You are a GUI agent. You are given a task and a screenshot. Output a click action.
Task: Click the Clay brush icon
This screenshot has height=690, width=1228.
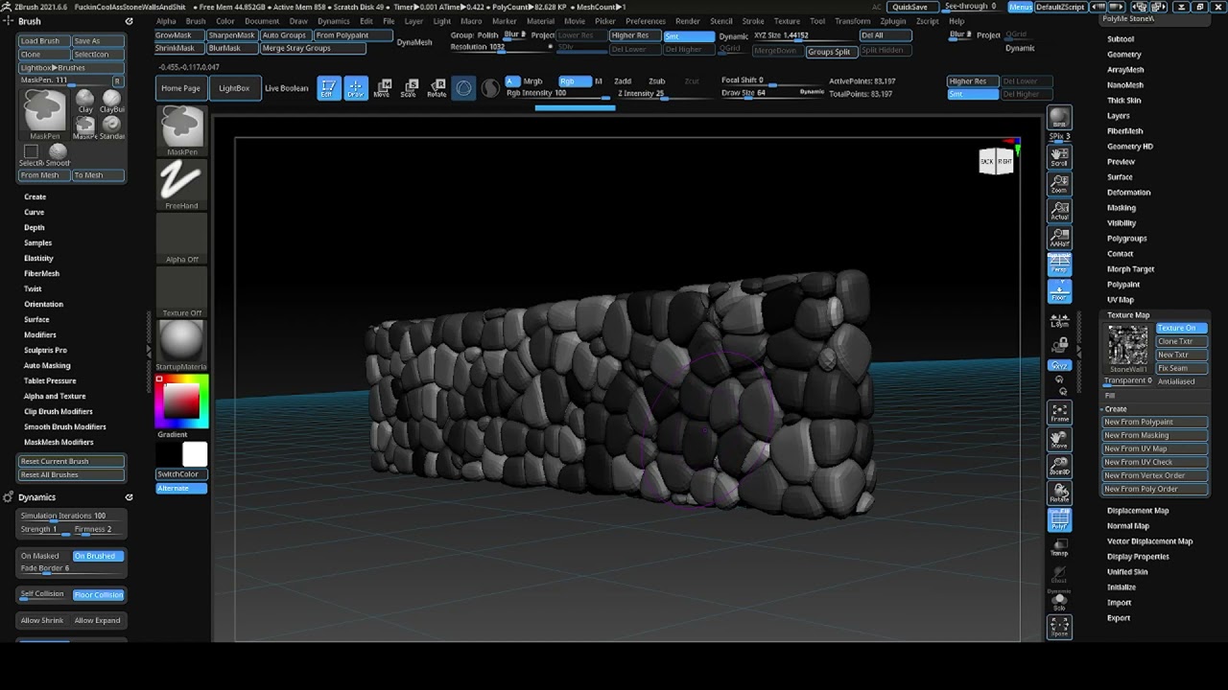coord(85,101)
